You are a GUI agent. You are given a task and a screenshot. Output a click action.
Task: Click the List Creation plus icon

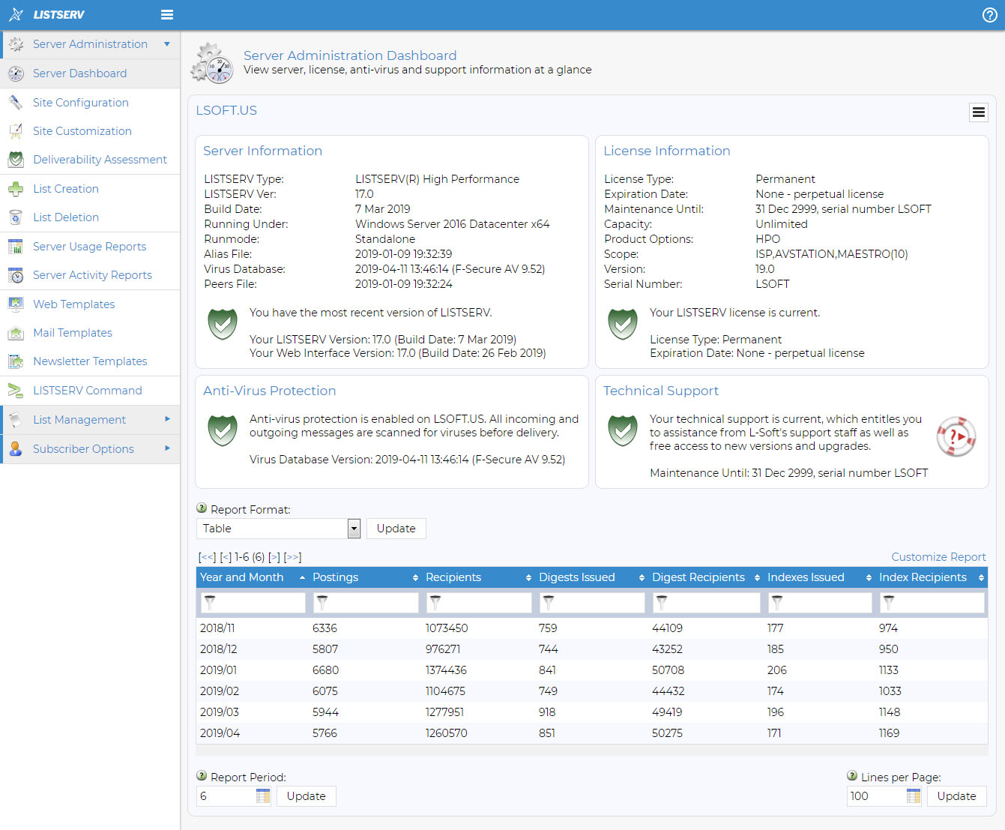tap(16, 189)
